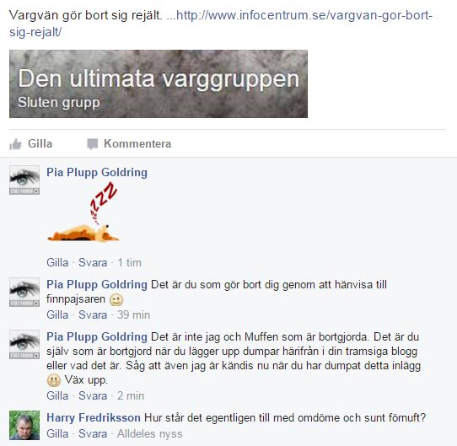Click the Kommentera speech bubble icon
Image resolution: width=457 pixels, height=446 pixels.
[x=93, y=144]
